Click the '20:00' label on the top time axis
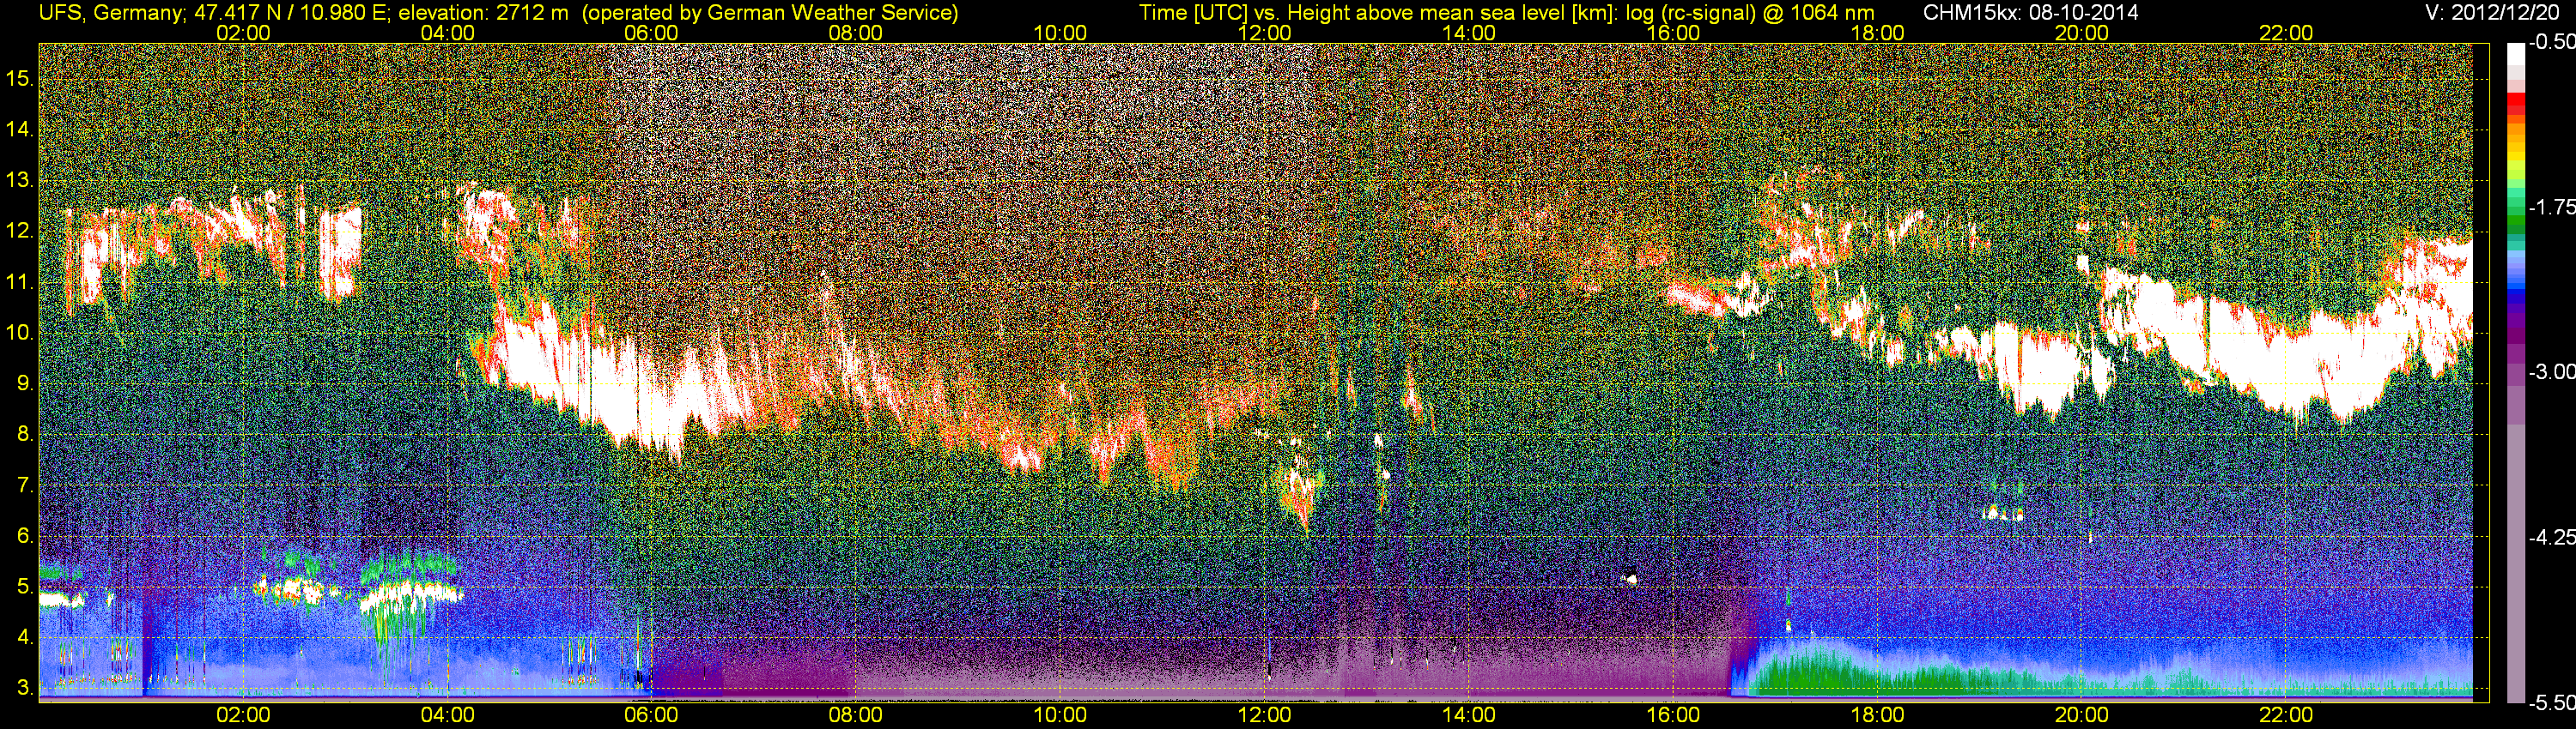 tap(2082, 32)
